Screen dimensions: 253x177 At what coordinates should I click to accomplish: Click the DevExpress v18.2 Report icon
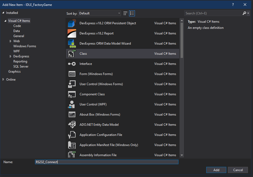pos(72,33)
